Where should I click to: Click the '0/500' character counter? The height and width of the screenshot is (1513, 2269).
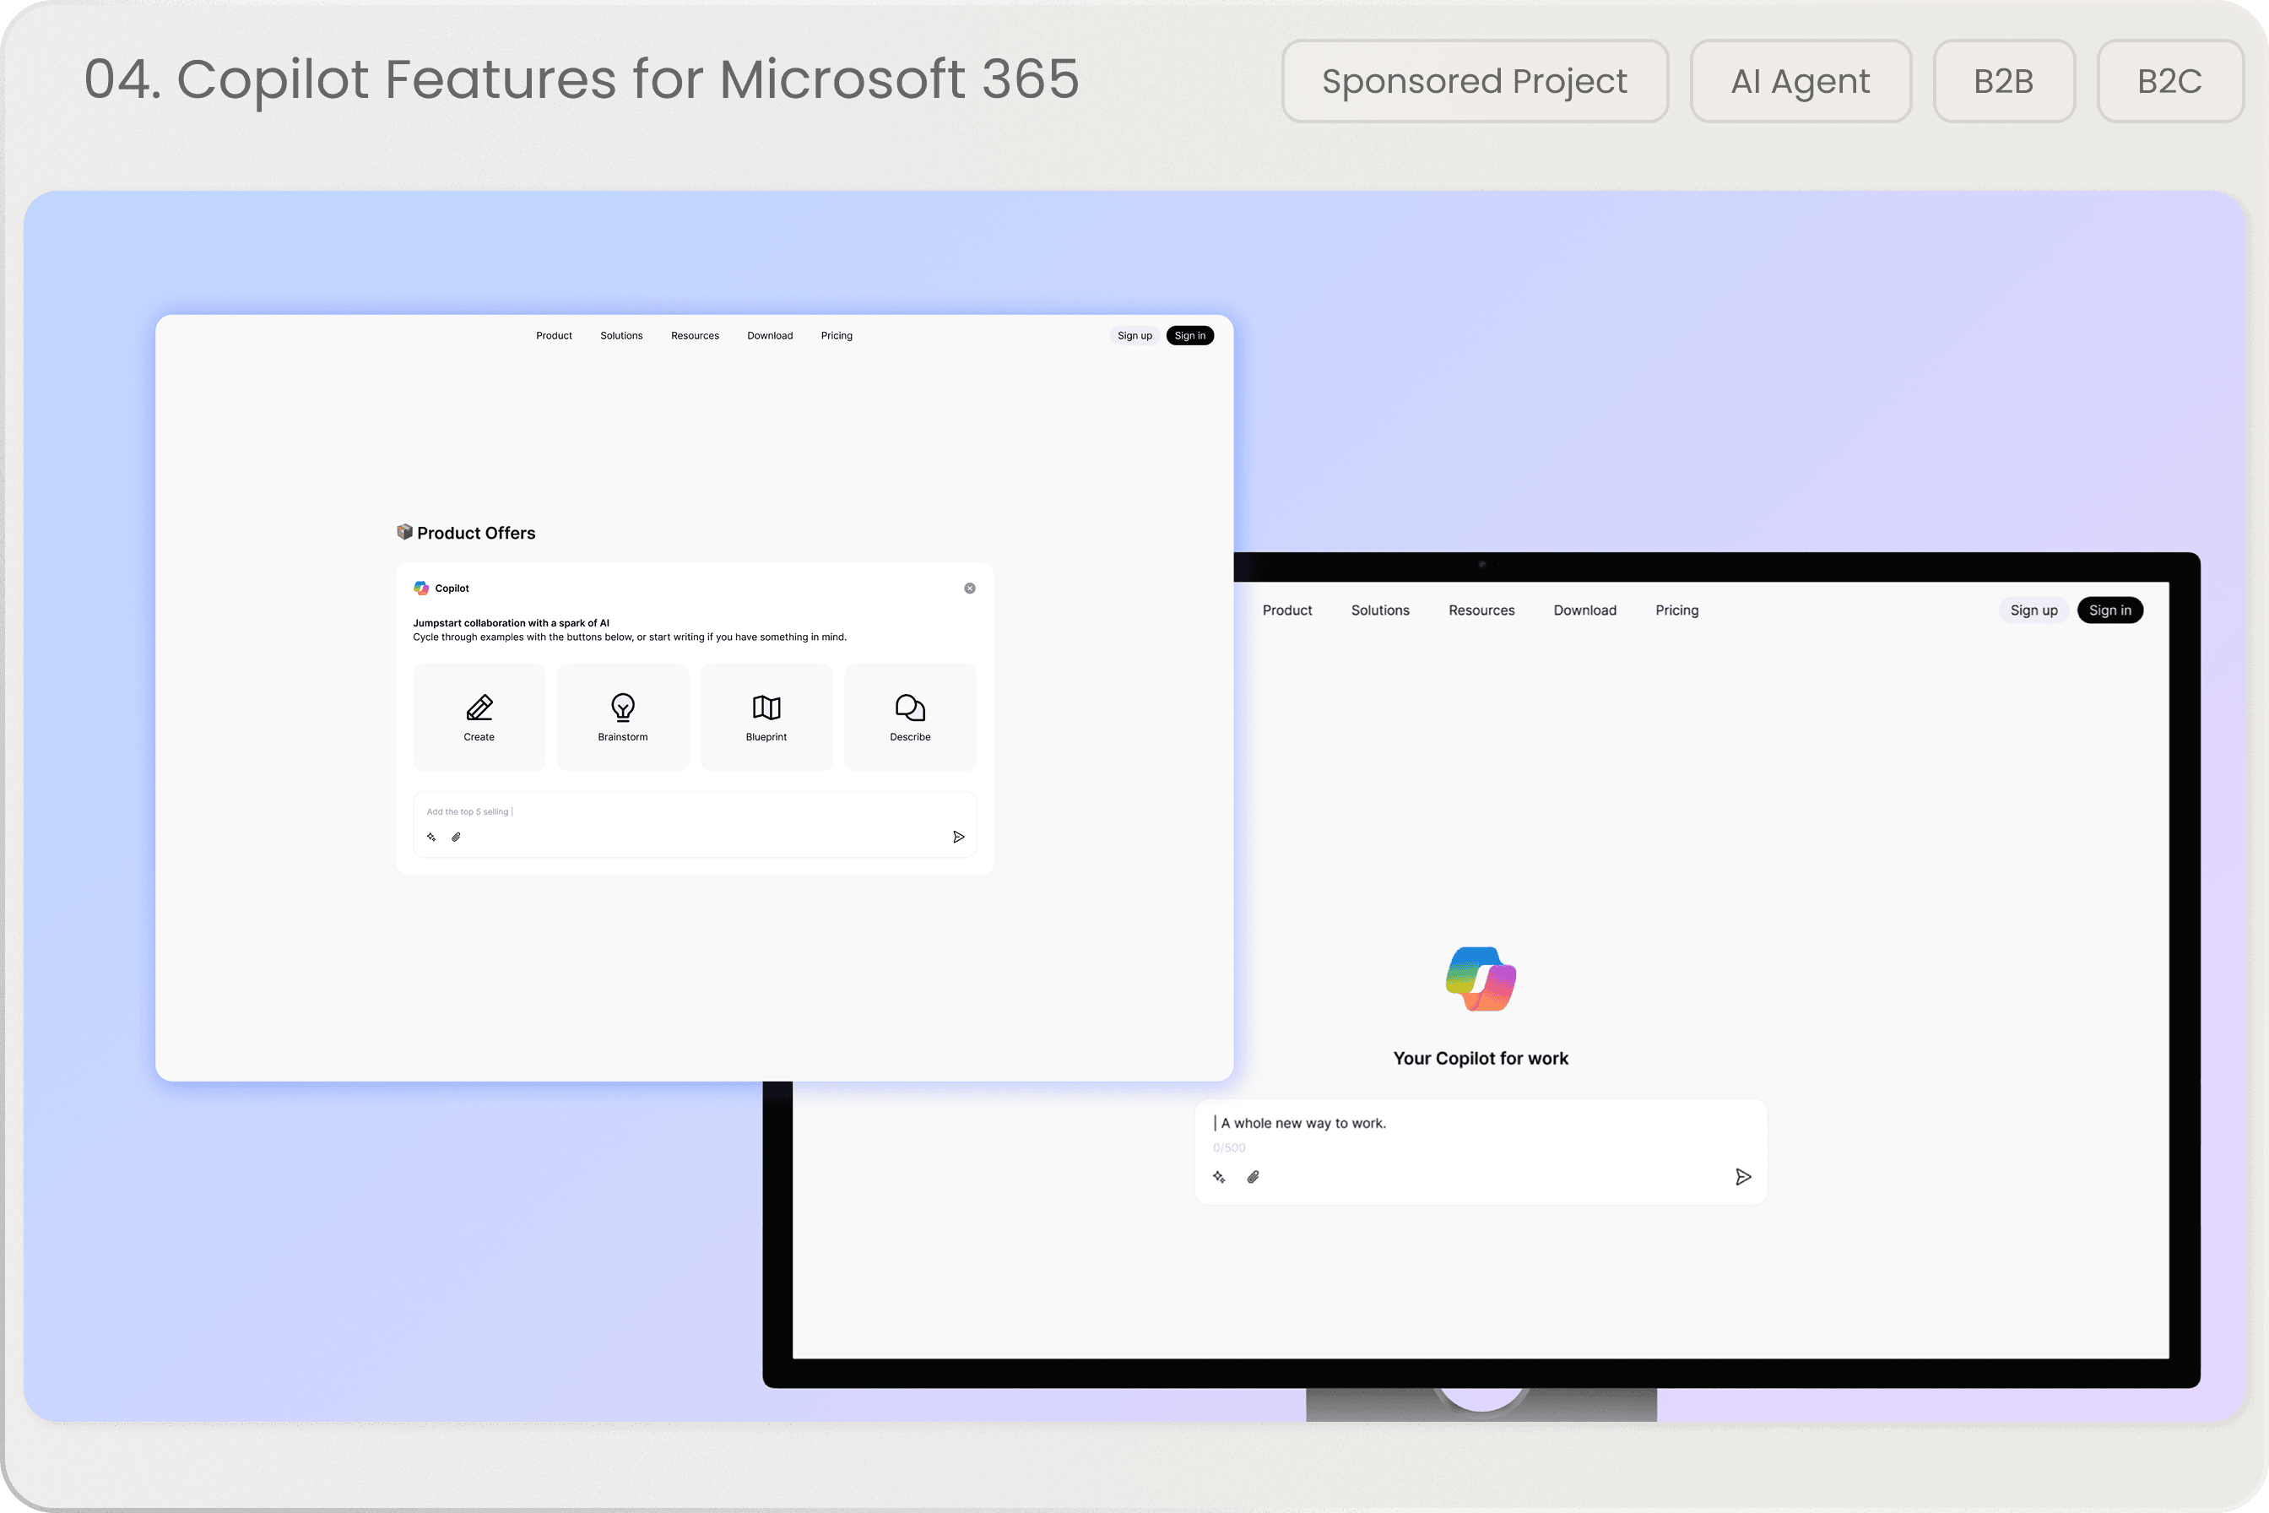(1229, 1148)
